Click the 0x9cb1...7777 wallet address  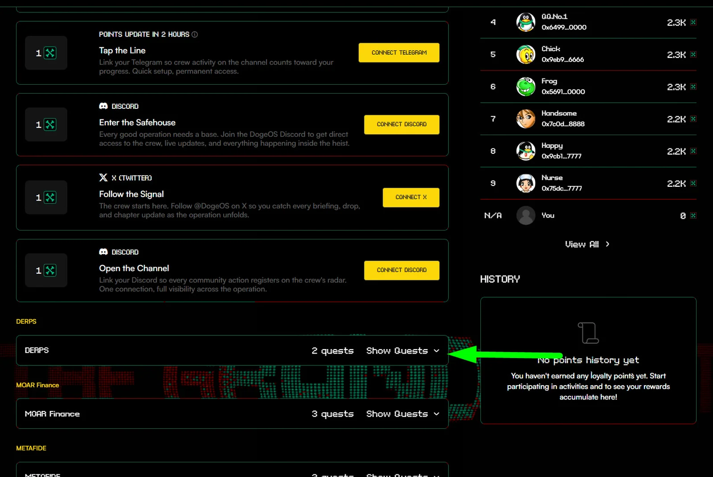click(x=561, y=156)
